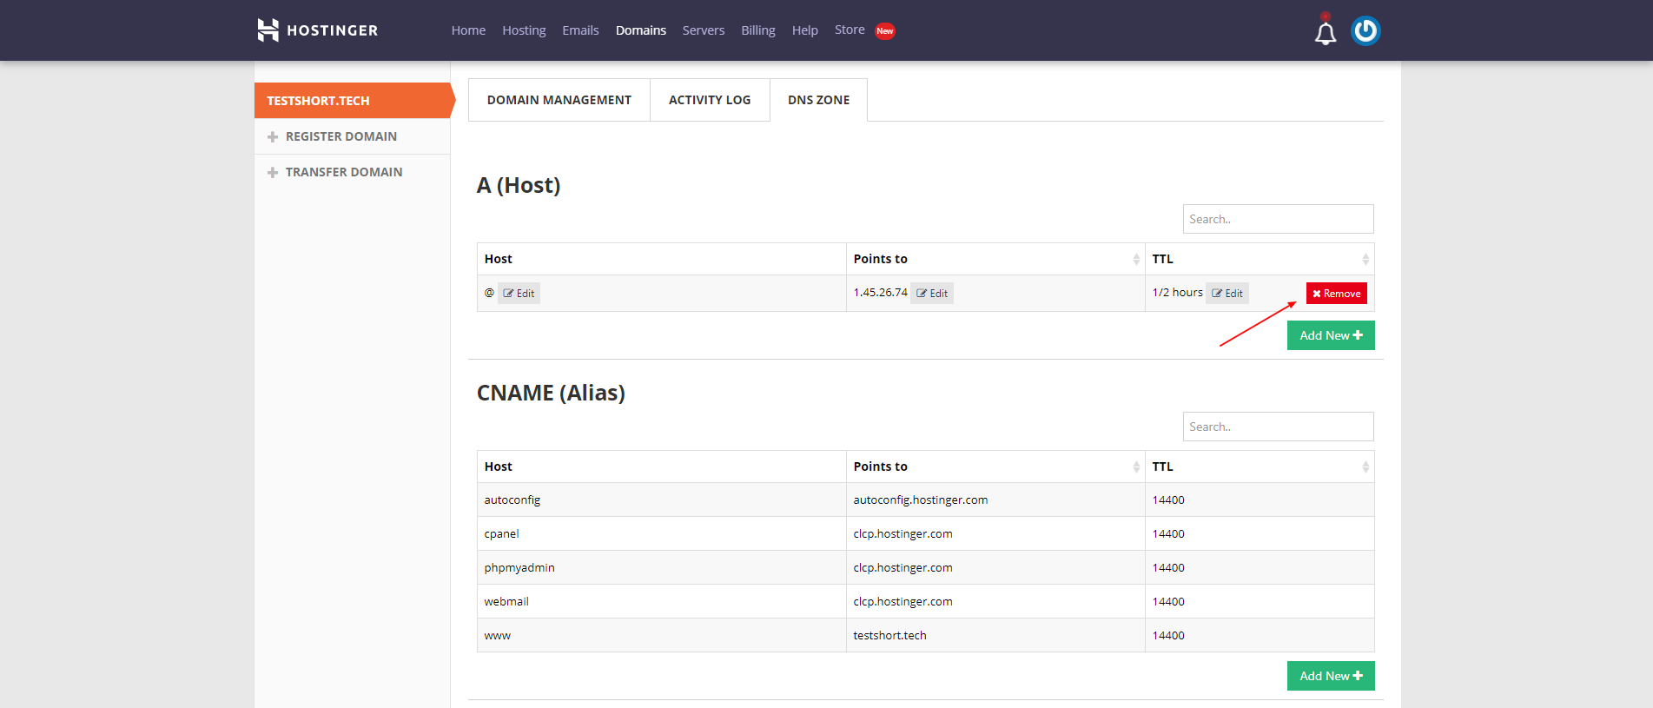Add New record under A (Host)
The image size is (1653, 708).
pyautogui.click(x=1330, y=335)
